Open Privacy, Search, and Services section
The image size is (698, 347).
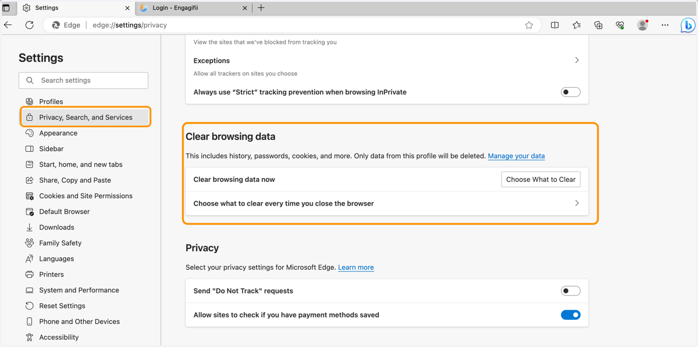[x=86, y=117]
